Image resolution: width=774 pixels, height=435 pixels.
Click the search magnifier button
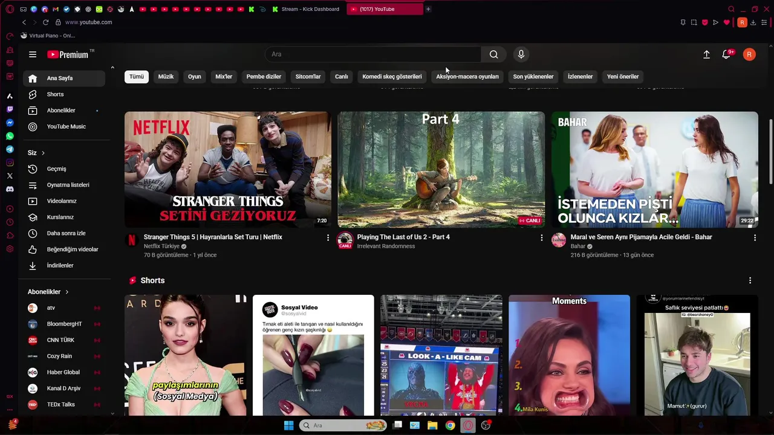493,54
